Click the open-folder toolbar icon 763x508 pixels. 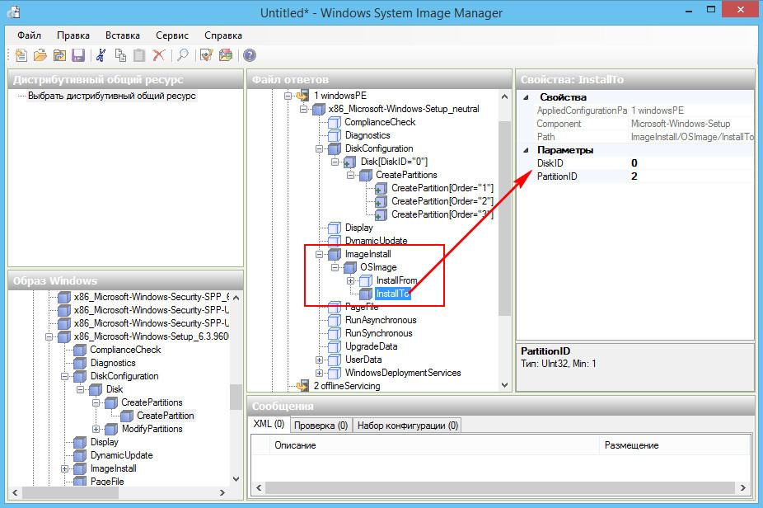tap(40, 55)
